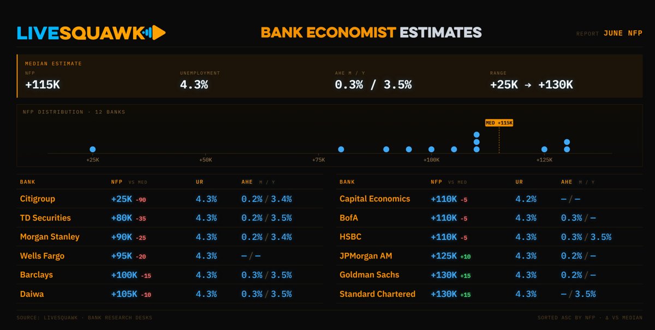The image size is (655, 330).
Task: Click the median NFP value +115K
Action: [43, 85]
